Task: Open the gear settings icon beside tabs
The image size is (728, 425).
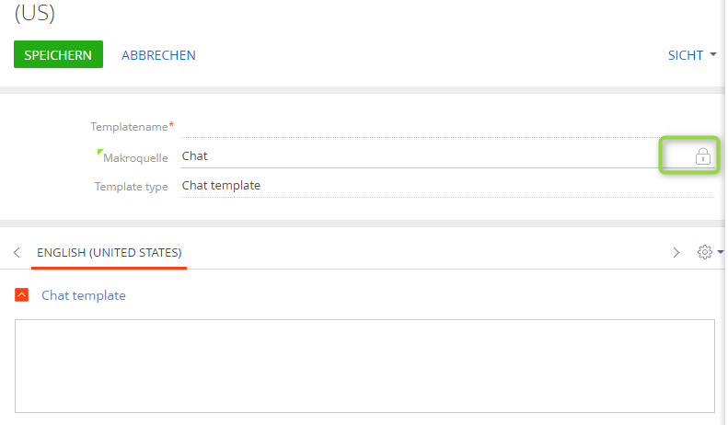Action: [x=704, y=252]
